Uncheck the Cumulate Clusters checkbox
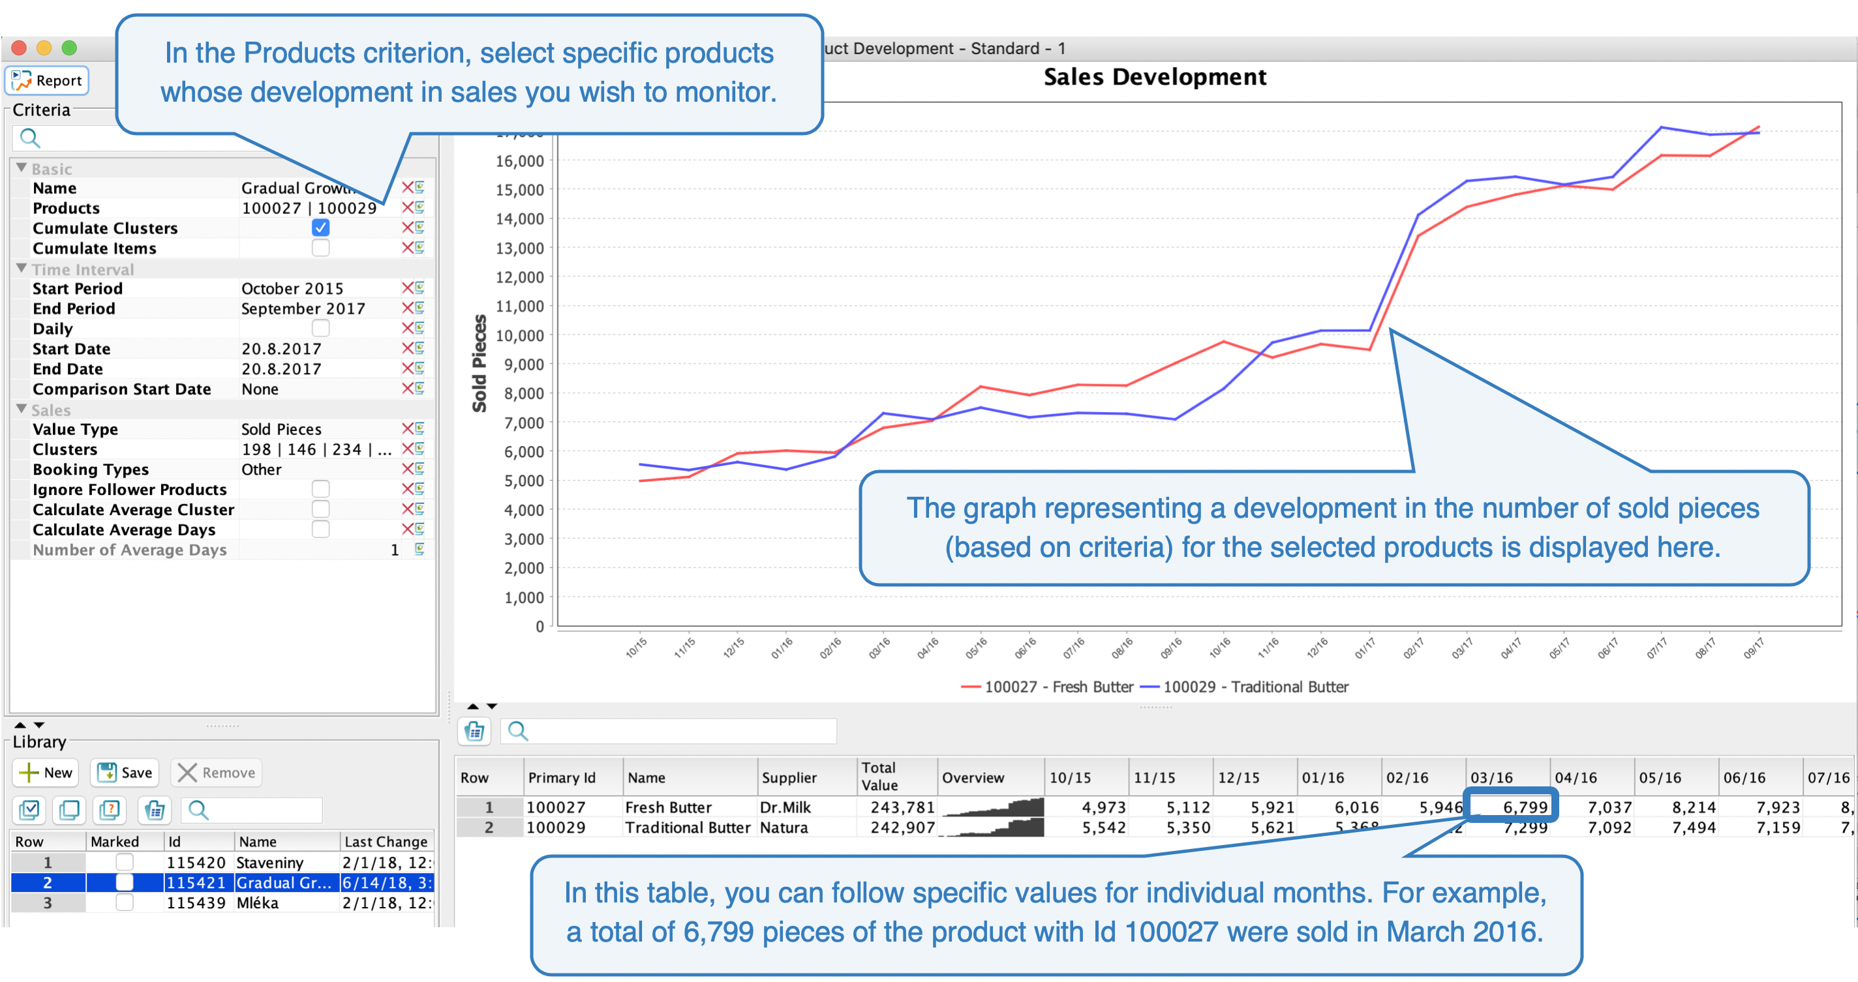This screenshot has width=1858, height=982. coord(320,228)
